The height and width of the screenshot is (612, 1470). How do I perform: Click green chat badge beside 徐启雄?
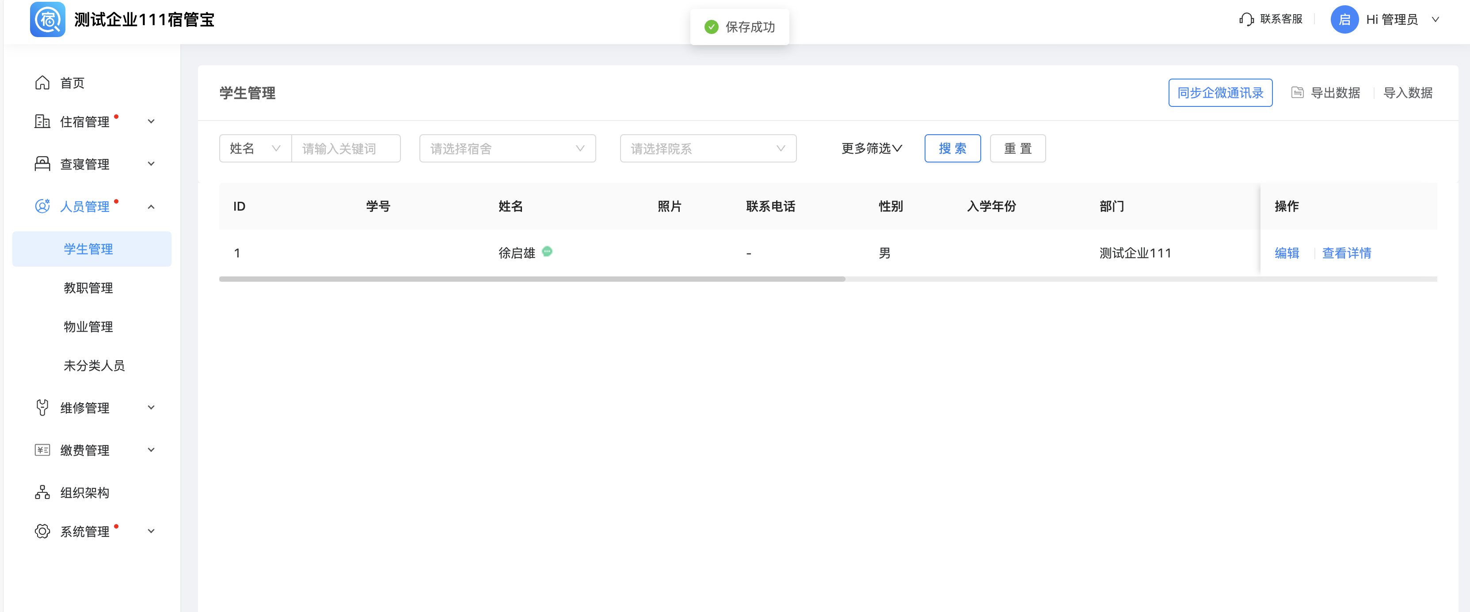tap(547, 252)
